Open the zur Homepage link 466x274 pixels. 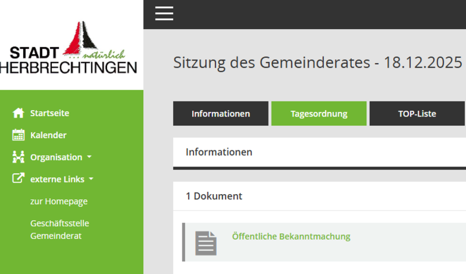click(59, 201)
